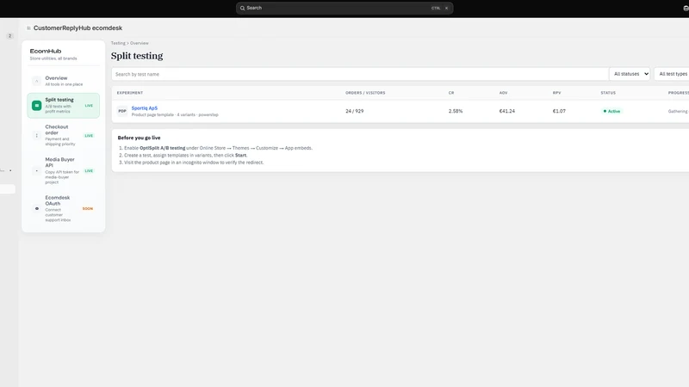
Task: Click the search magnifier icon in top bar
Action: click(242, 8)
